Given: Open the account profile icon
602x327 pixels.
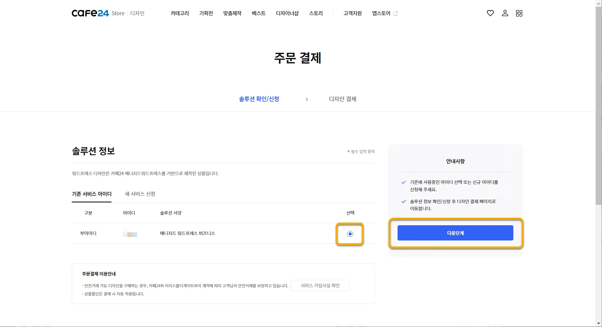Looking at the screenshot, I should [505, 13].
